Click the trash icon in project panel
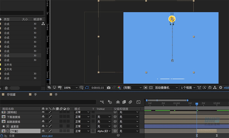The height and width of the screenshot is (138, 229). click(6, 88)
